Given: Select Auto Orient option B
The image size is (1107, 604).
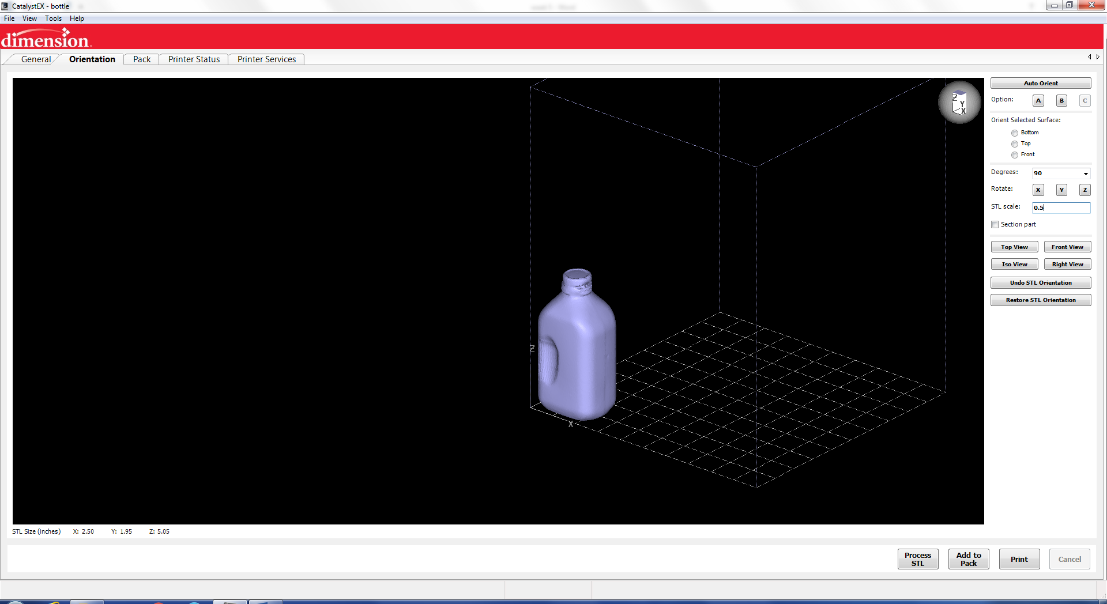Looking at the screenshot, I should tap(1061, 101).
